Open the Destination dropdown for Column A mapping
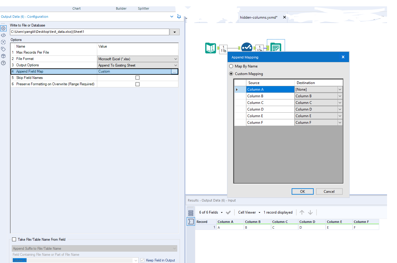This screenshot has width=397, height=263. pyautogui.click(x=340, y=89)
